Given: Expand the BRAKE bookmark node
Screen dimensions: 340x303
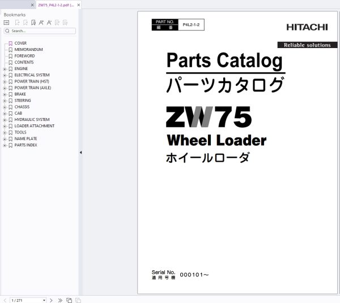Looking at the screenshot, I should coord(5,94).
